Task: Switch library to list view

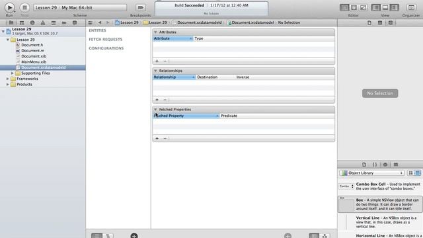Action: pos(417,173)
